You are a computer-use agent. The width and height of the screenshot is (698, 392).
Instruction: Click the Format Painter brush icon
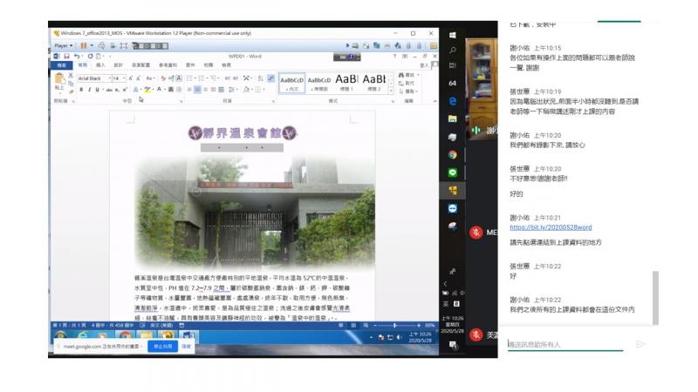pyautogui.click(x=71, y=91)
